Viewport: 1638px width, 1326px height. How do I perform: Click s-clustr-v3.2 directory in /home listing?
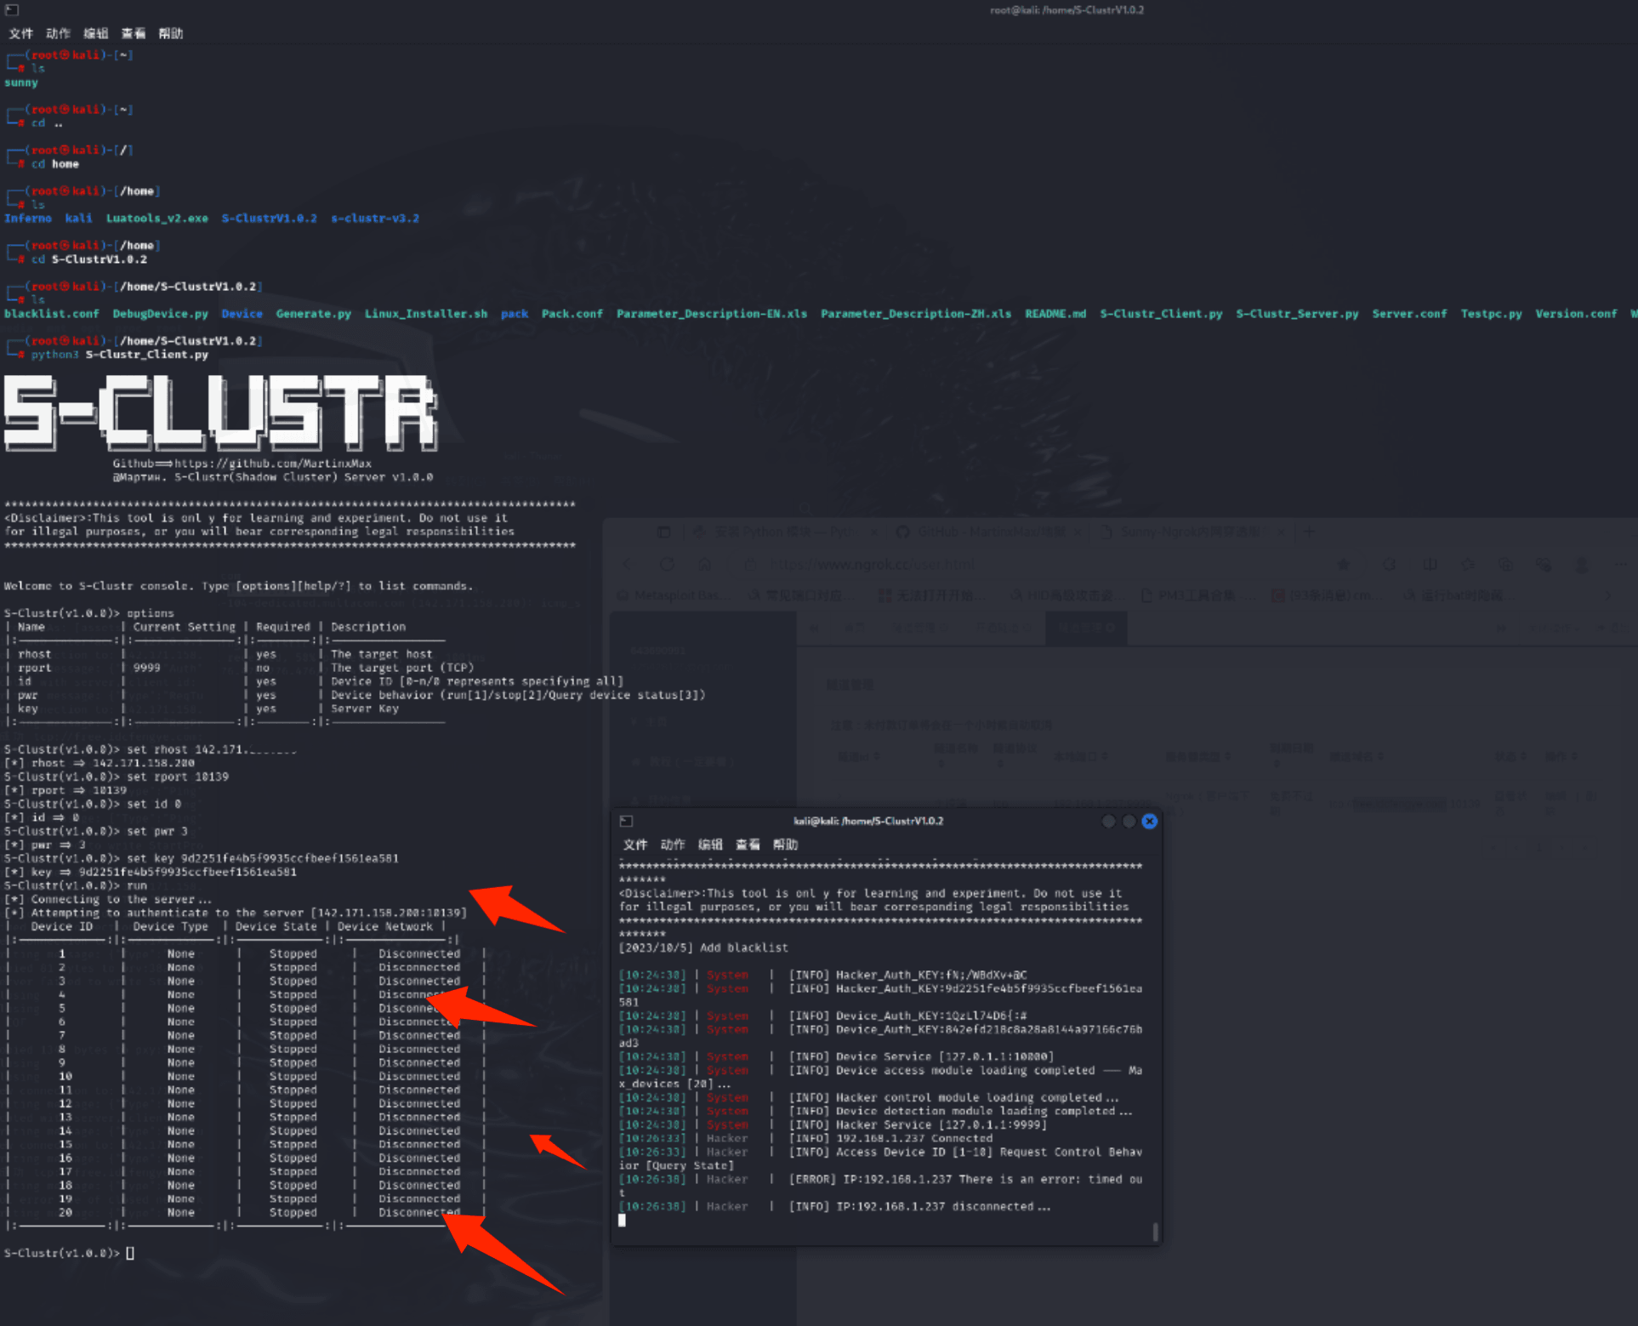coord(375,219)
